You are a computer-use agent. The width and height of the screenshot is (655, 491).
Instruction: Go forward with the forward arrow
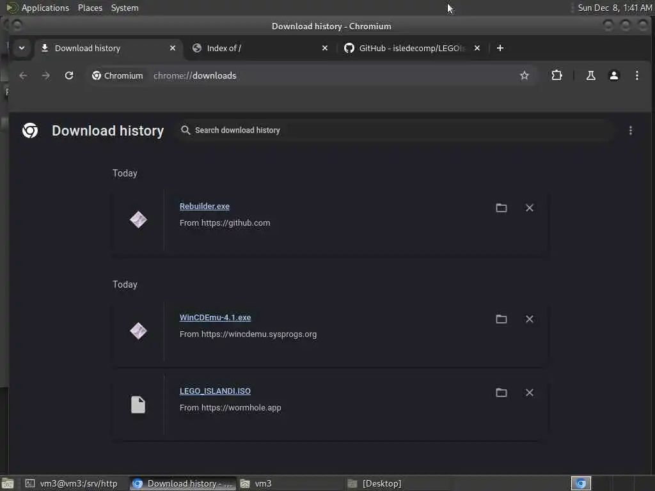pyautogui.click(x=46, y=75)
